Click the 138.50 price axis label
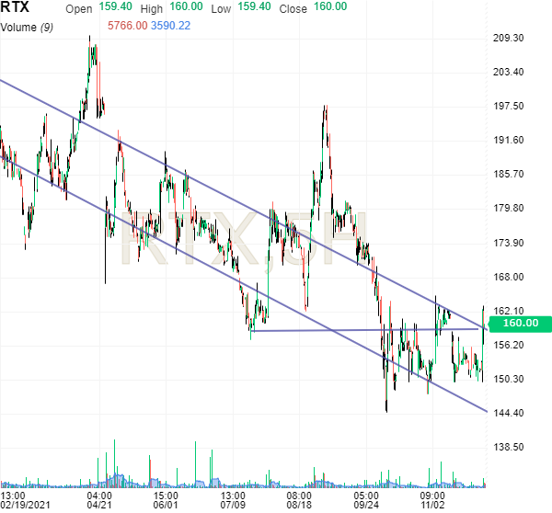 point(509,447)
